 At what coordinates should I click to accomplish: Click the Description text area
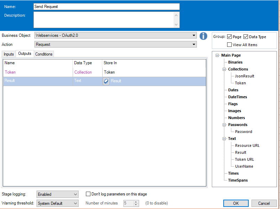(x=104, y=20)
